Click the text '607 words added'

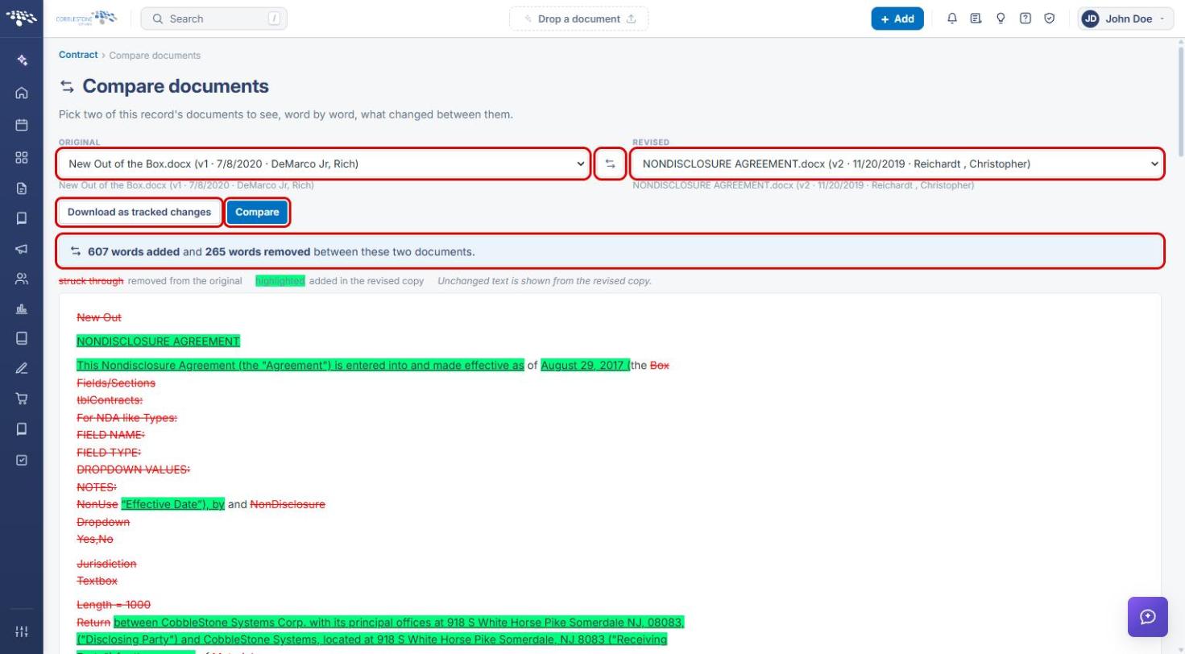(134, 251)
